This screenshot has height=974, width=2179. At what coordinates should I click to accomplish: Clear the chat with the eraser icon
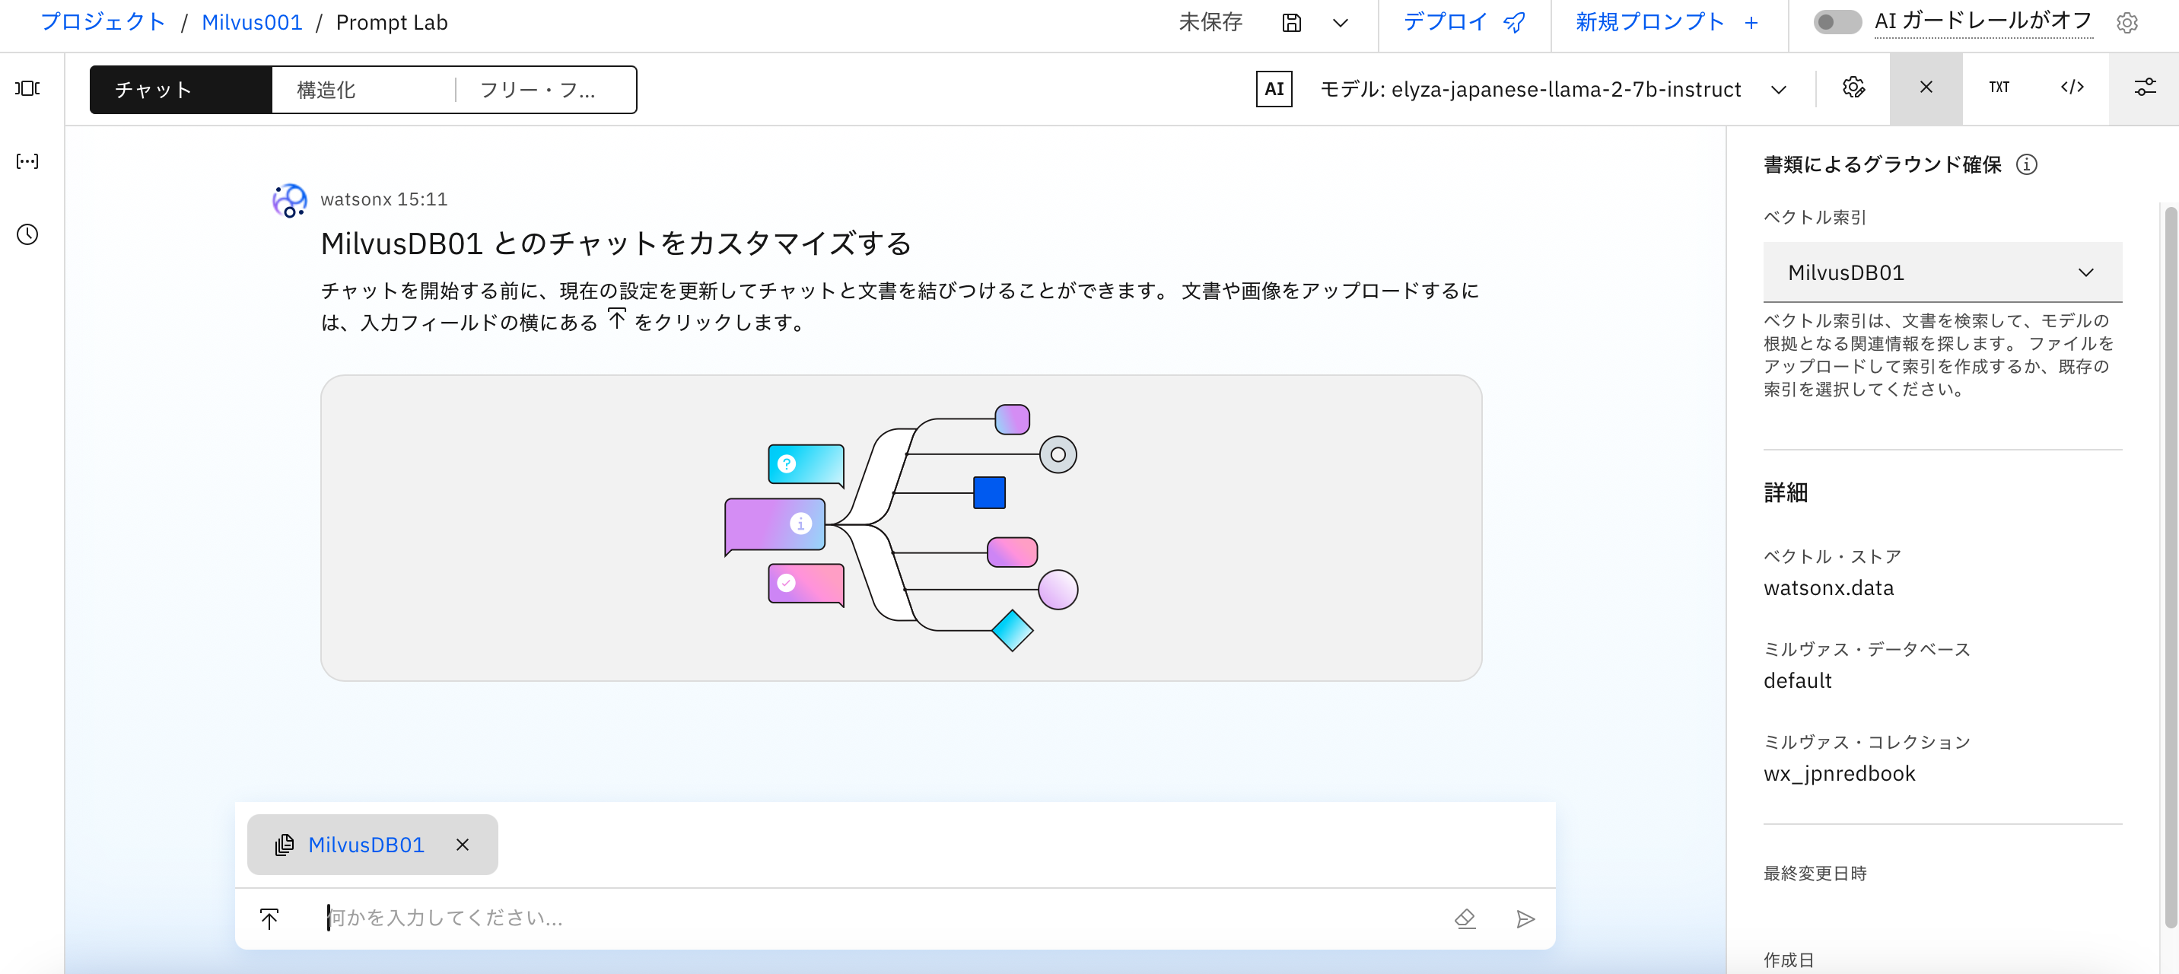[x=1466, y=918]
